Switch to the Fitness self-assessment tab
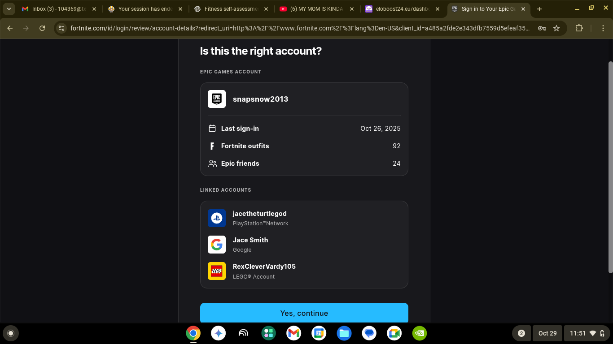613x344 pixels. pyautogui.click(x=231, y=9)
